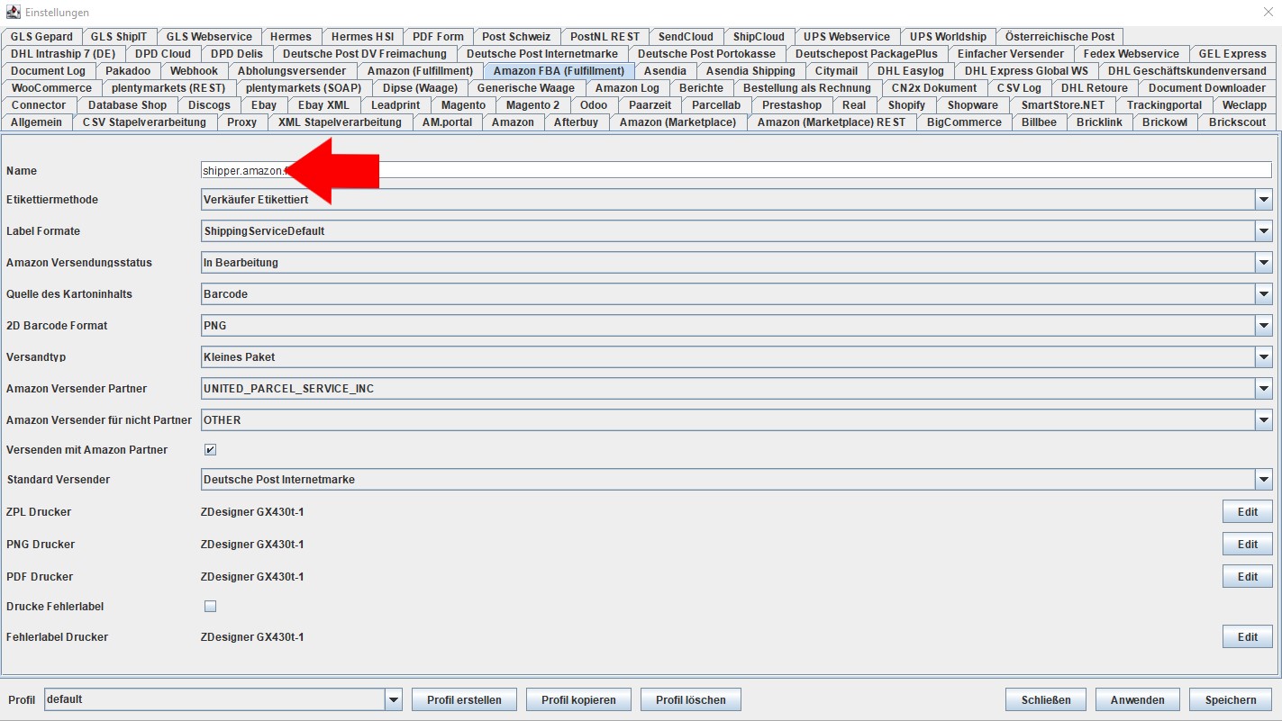Select the Webhook tab

194,71
